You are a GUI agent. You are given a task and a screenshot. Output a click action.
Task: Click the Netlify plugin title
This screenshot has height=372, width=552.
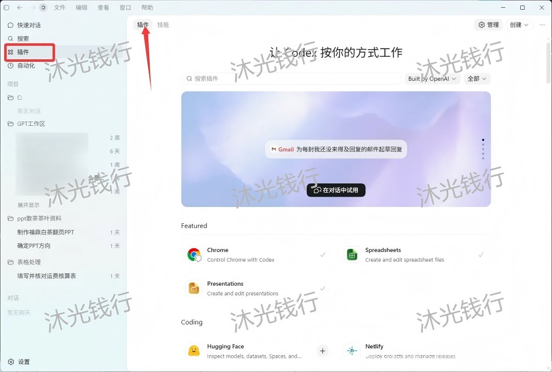pyautogui.click(x=374, y=346)
